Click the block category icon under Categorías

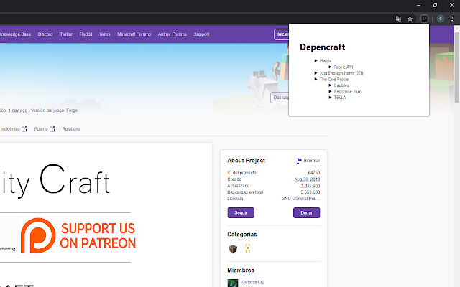point(233,249)
